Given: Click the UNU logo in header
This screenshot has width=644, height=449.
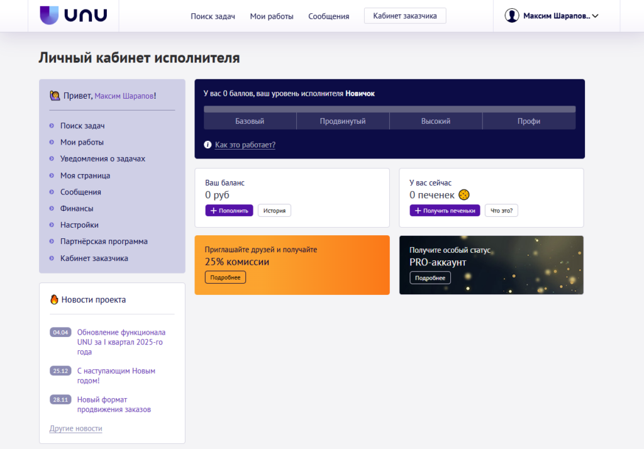Looking at the screenshot, I should click(74, 15).
